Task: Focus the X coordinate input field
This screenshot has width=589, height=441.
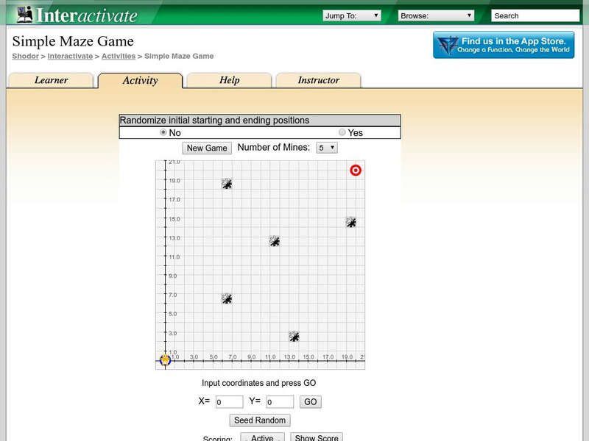Action: (229, 402)
